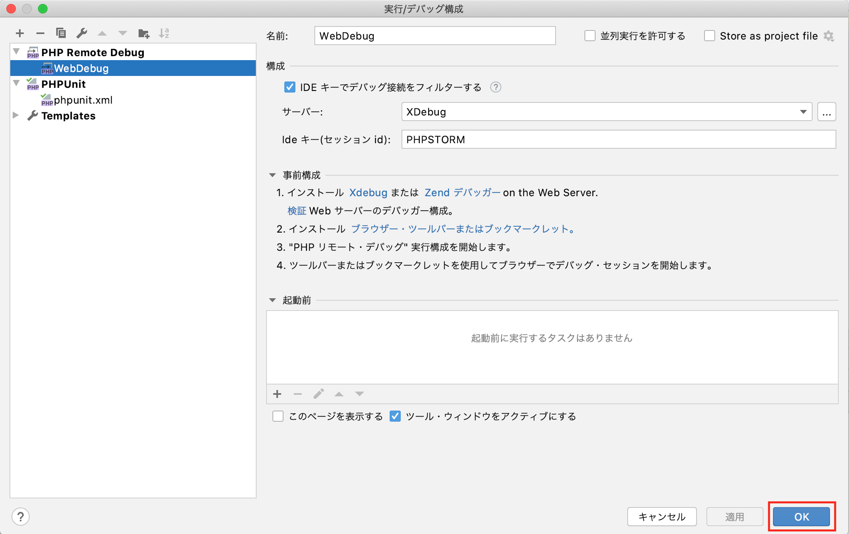The width and height of the screenshot is (849, 534).
Task: Add a new configuration with the plus icon
Action: pos(20,33)
